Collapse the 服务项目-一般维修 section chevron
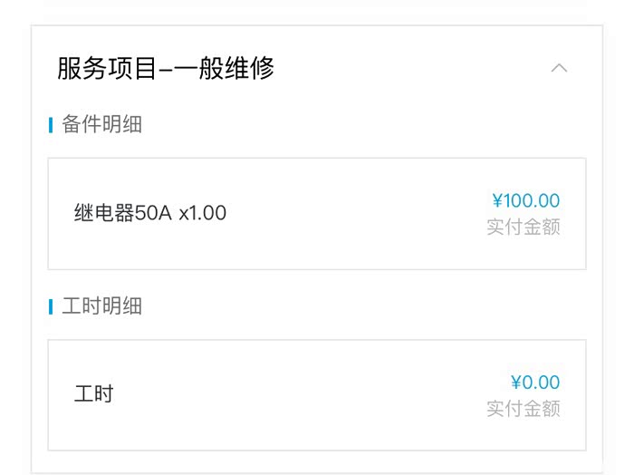634x475 pixels. click(x=559, y=68)
